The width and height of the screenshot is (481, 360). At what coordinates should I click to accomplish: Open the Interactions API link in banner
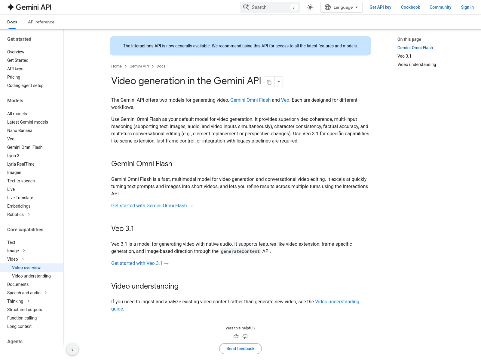click(x=146, y=46)
